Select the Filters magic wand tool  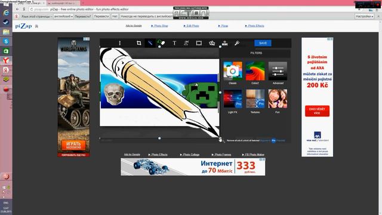click(x=150, y=43)
